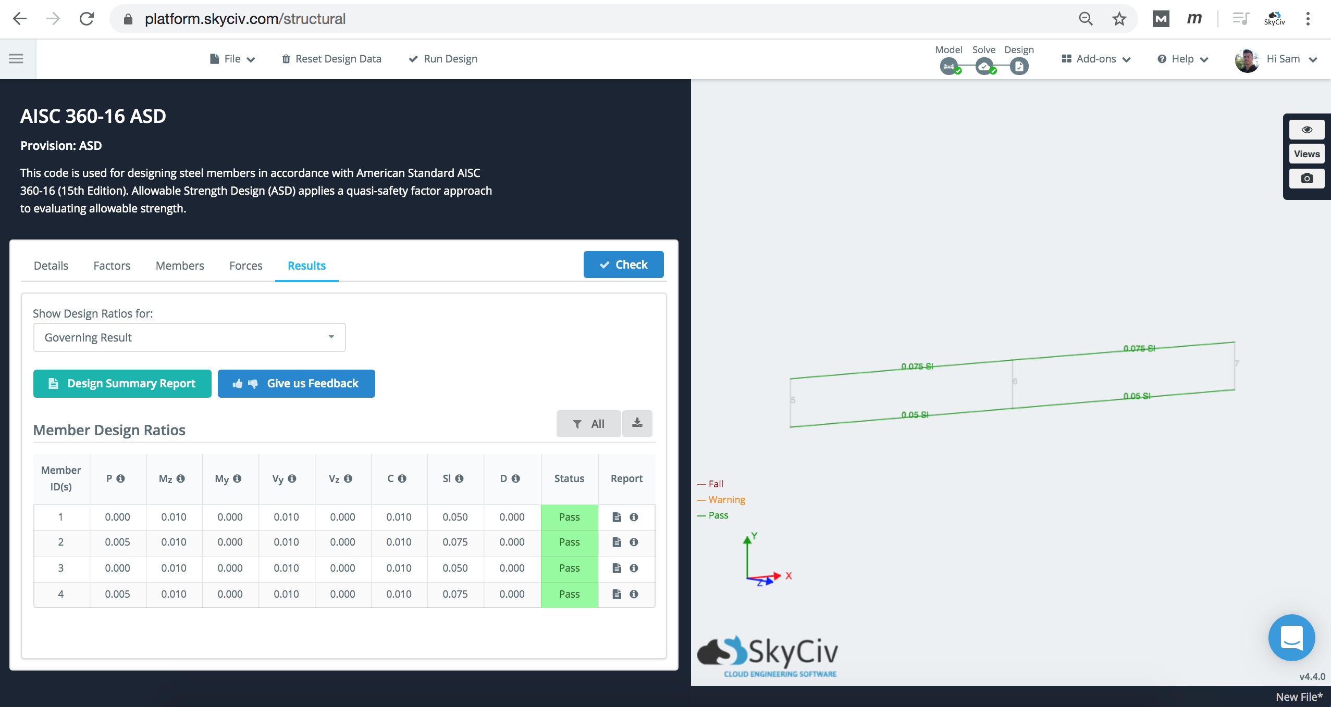Screen dimensions: 1331x707
Task: Toggle the eye/visibility icon on right panel
Action: [1307, 130]
